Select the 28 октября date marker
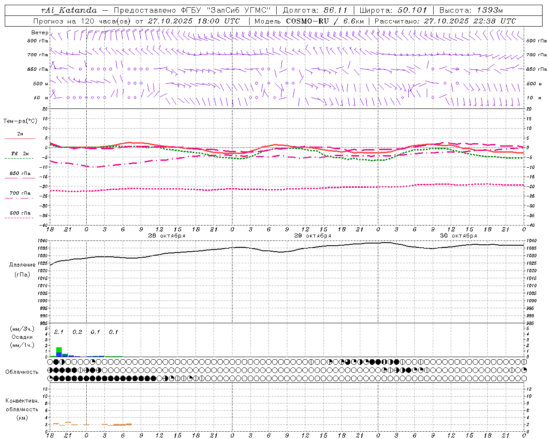549x439 pixels. coord(166,236)
